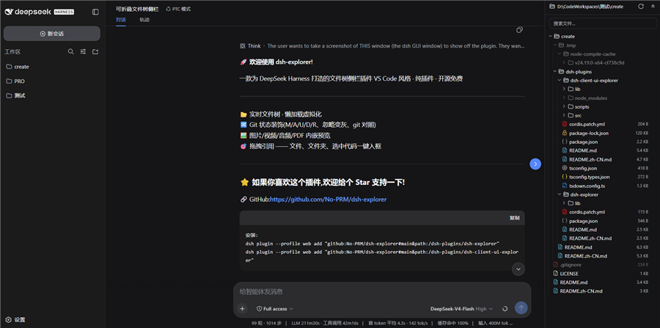Open settings via the gear icon
Viewport: 660px width, 328px height.
8,320
